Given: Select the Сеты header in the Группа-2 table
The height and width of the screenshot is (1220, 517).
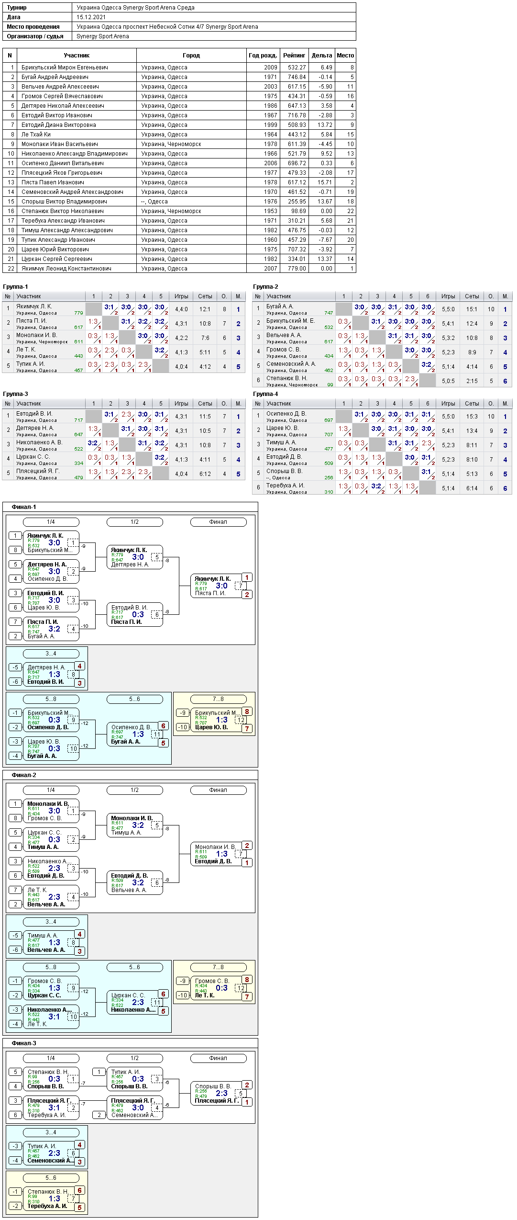Looking at the screenshot, I should click(x=472, y=296).
